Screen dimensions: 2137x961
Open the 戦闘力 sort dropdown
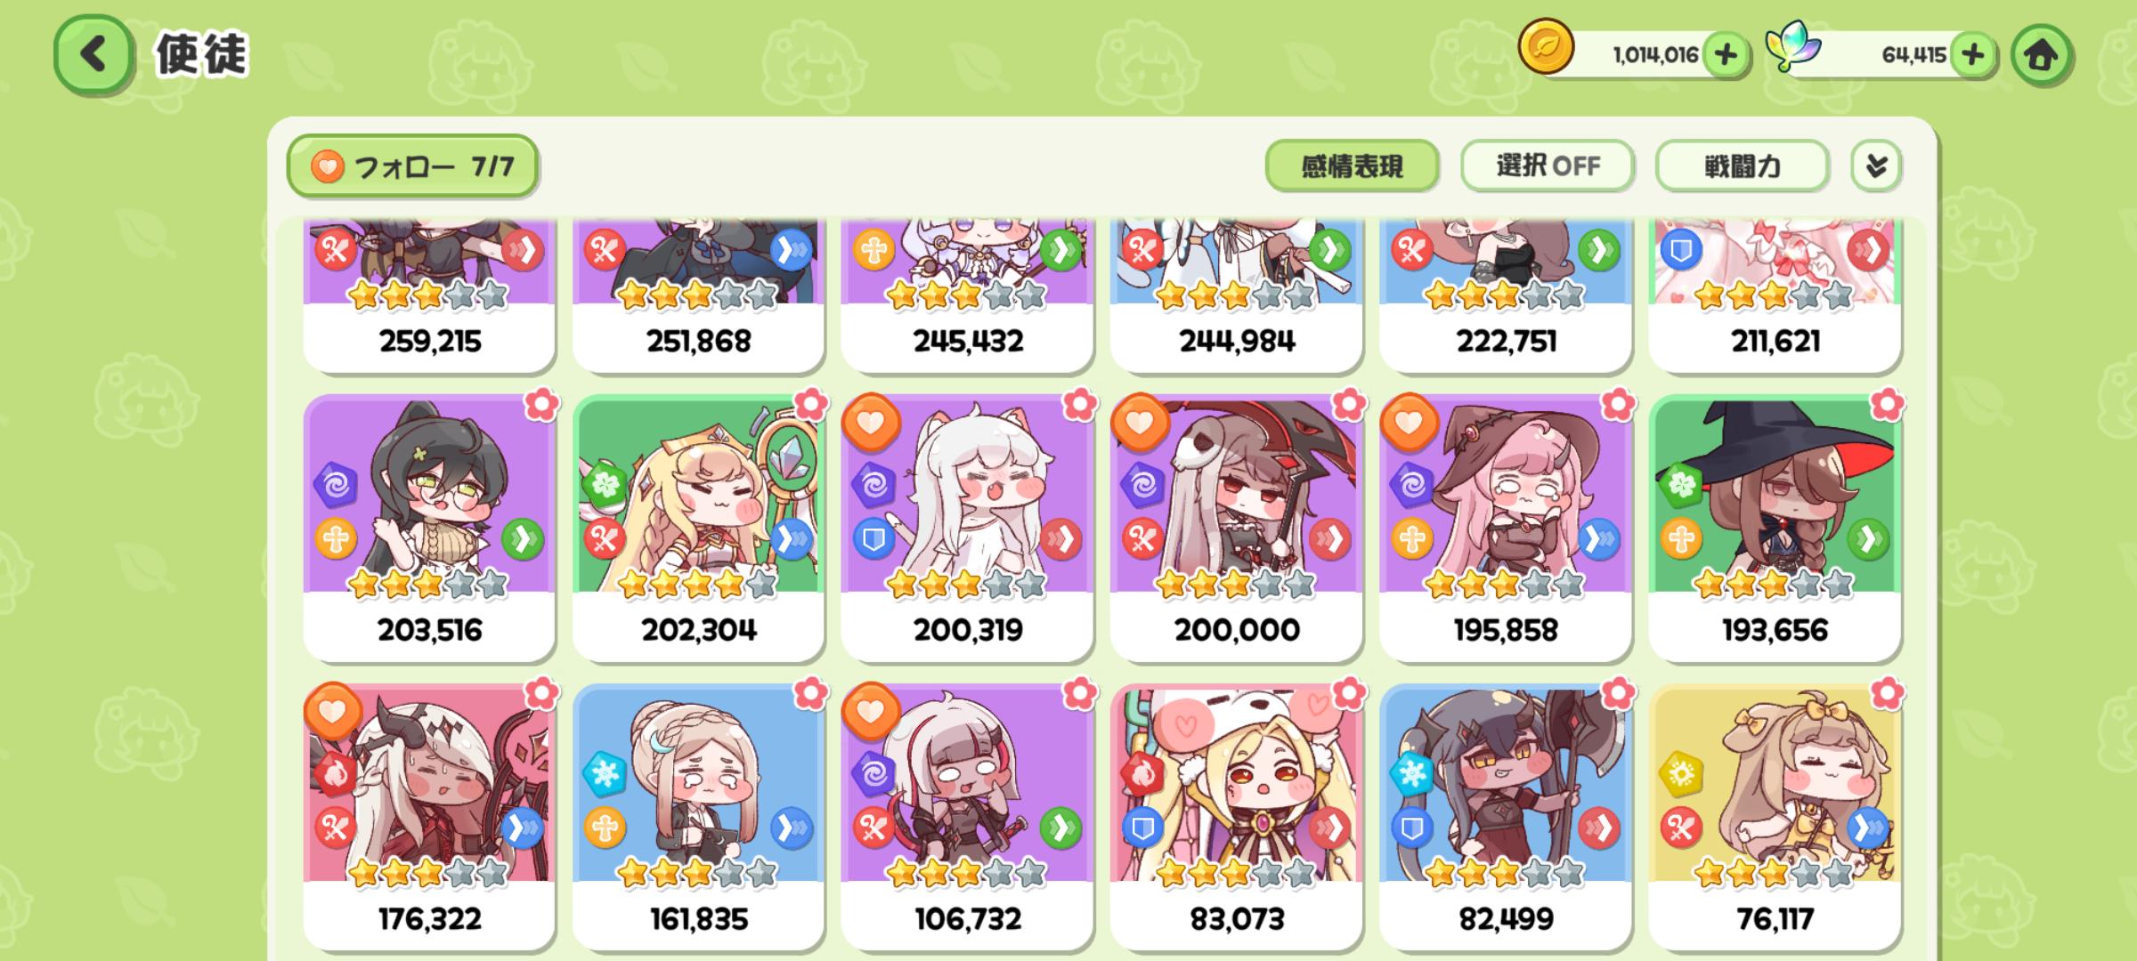tap(1743, 166)
